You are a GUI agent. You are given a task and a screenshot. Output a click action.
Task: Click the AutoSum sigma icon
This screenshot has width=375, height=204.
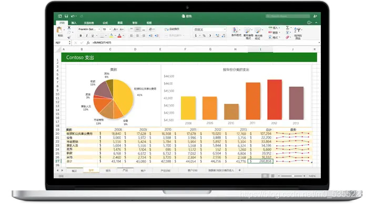[x=288, y=28]
